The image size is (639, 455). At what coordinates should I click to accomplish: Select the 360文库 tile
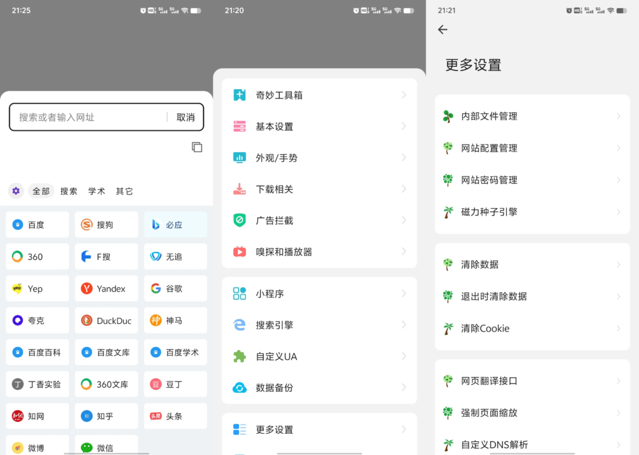106,384
